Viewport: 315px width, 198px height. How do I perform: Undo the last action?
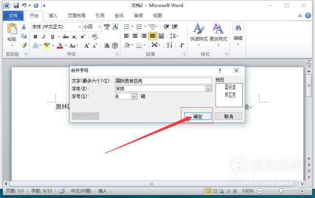[24, 5]
